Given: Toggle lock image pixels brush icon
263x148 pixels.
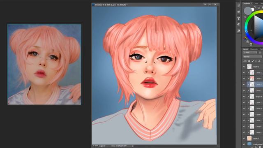Looking at the screenshot, I should coord(253,61).
